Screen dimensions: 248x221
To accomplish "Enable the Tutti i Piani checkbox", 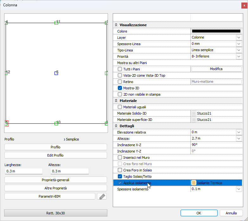I will coord(120,69).
